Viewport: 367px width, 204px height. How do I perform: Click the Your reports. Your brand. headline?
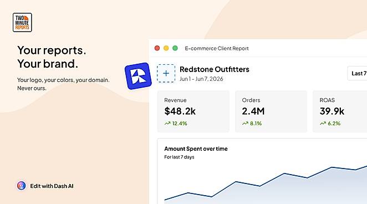[52, 57]
